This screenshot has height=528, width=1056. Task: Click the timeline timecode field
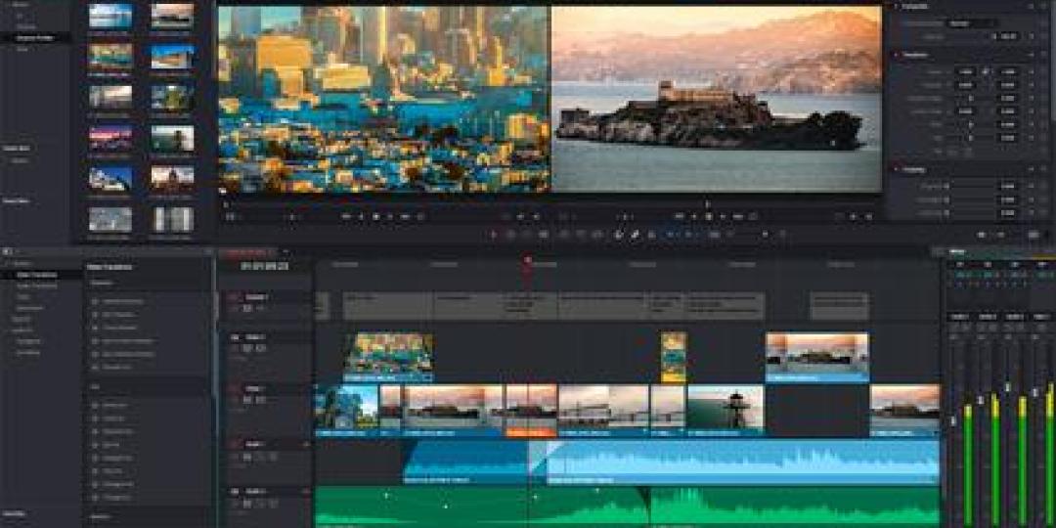(265, 266)
